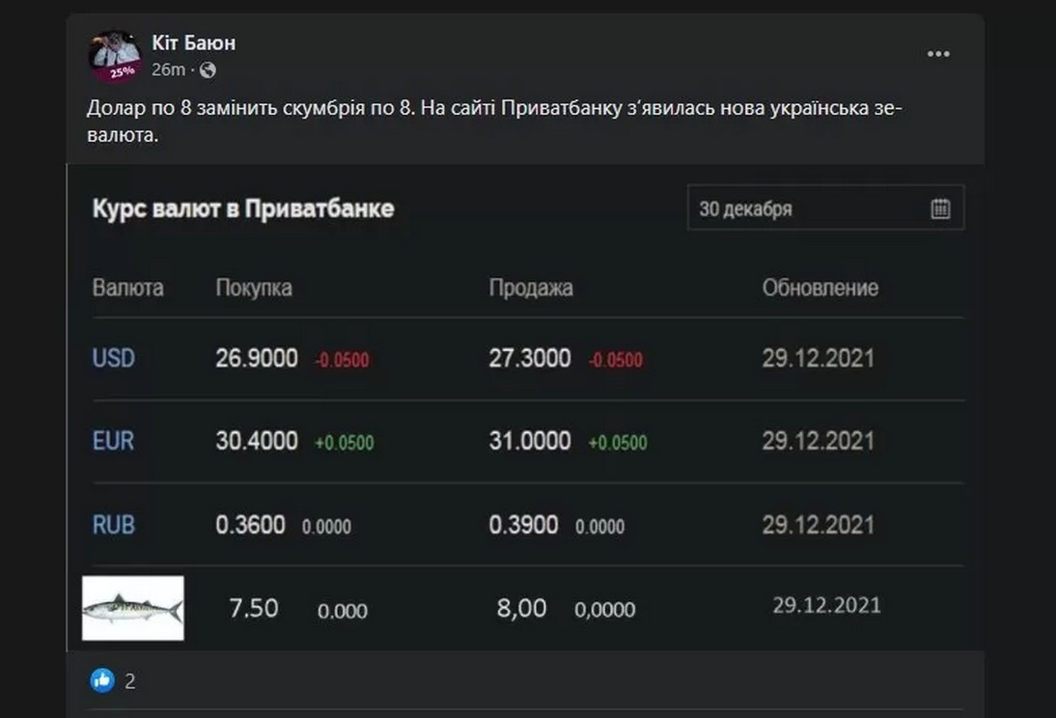
Task: Click the mackerel fish currency image
Action: click(132, 609)
